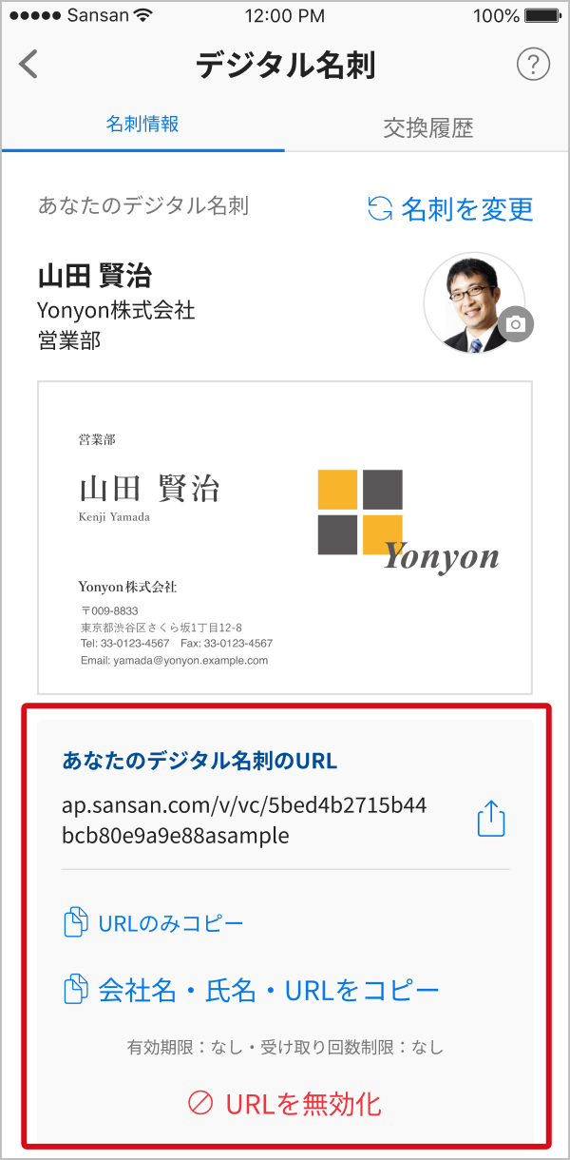This screenshot has height=1160, width=570.
Task: Tap the profile photo of 山田 賢治
Action: coord(474,303)
